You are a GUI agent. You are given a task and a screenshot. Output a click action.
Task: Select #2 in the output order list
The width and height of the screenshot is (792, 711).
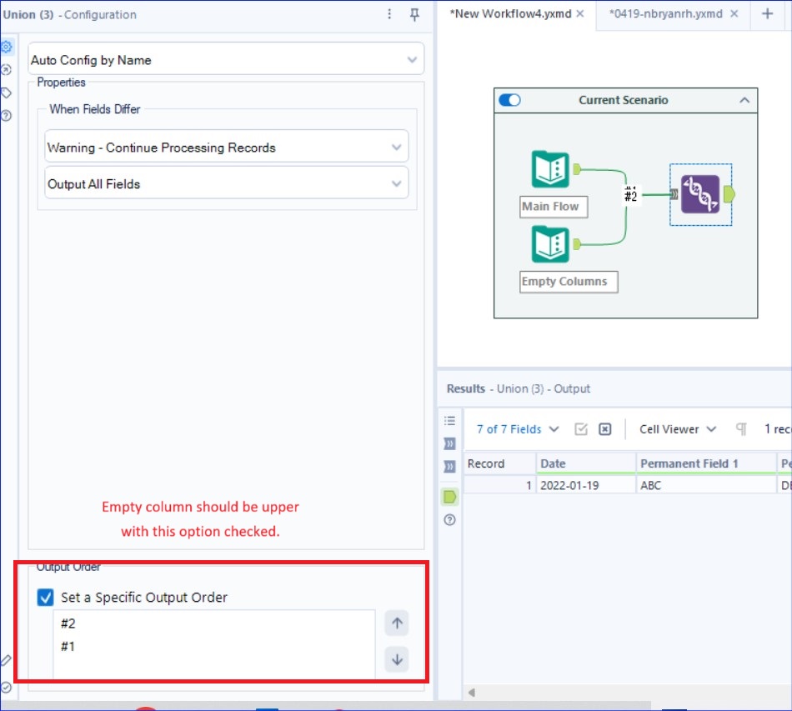(x=69, y=623)
